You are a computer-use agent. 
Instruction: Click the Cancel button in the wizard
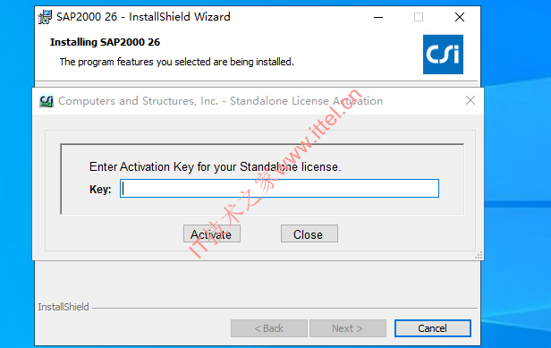433,328
